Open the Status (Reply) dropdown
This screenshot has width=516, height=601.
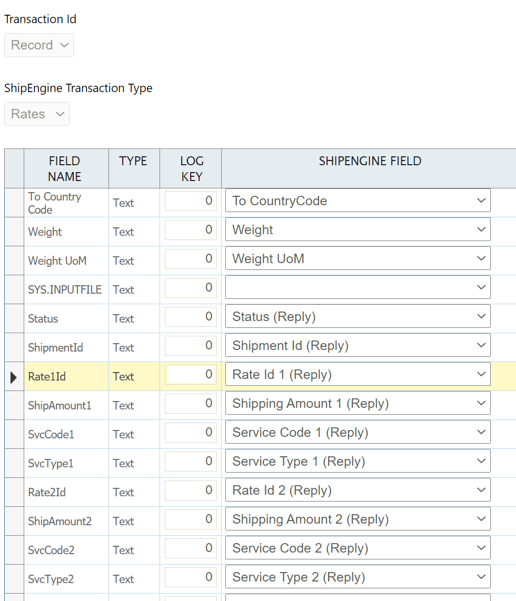[x=358, y=316]
